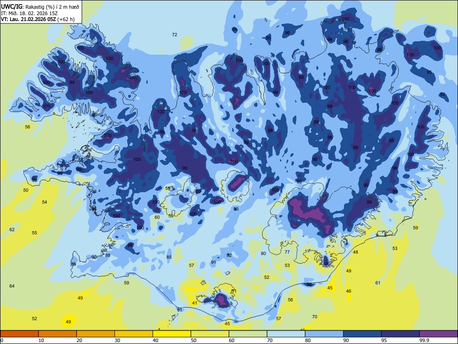Click the map value '77' near the southern glacier
The height and width of the screenshot is (344, 458).
coord(287,252)
